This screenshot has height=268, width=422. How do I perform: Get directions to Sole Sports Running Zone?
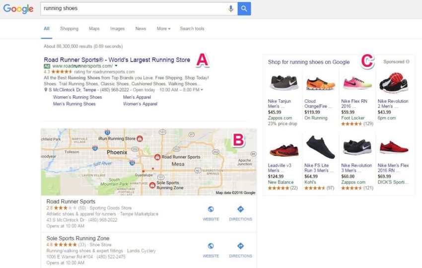pos(240,246)
